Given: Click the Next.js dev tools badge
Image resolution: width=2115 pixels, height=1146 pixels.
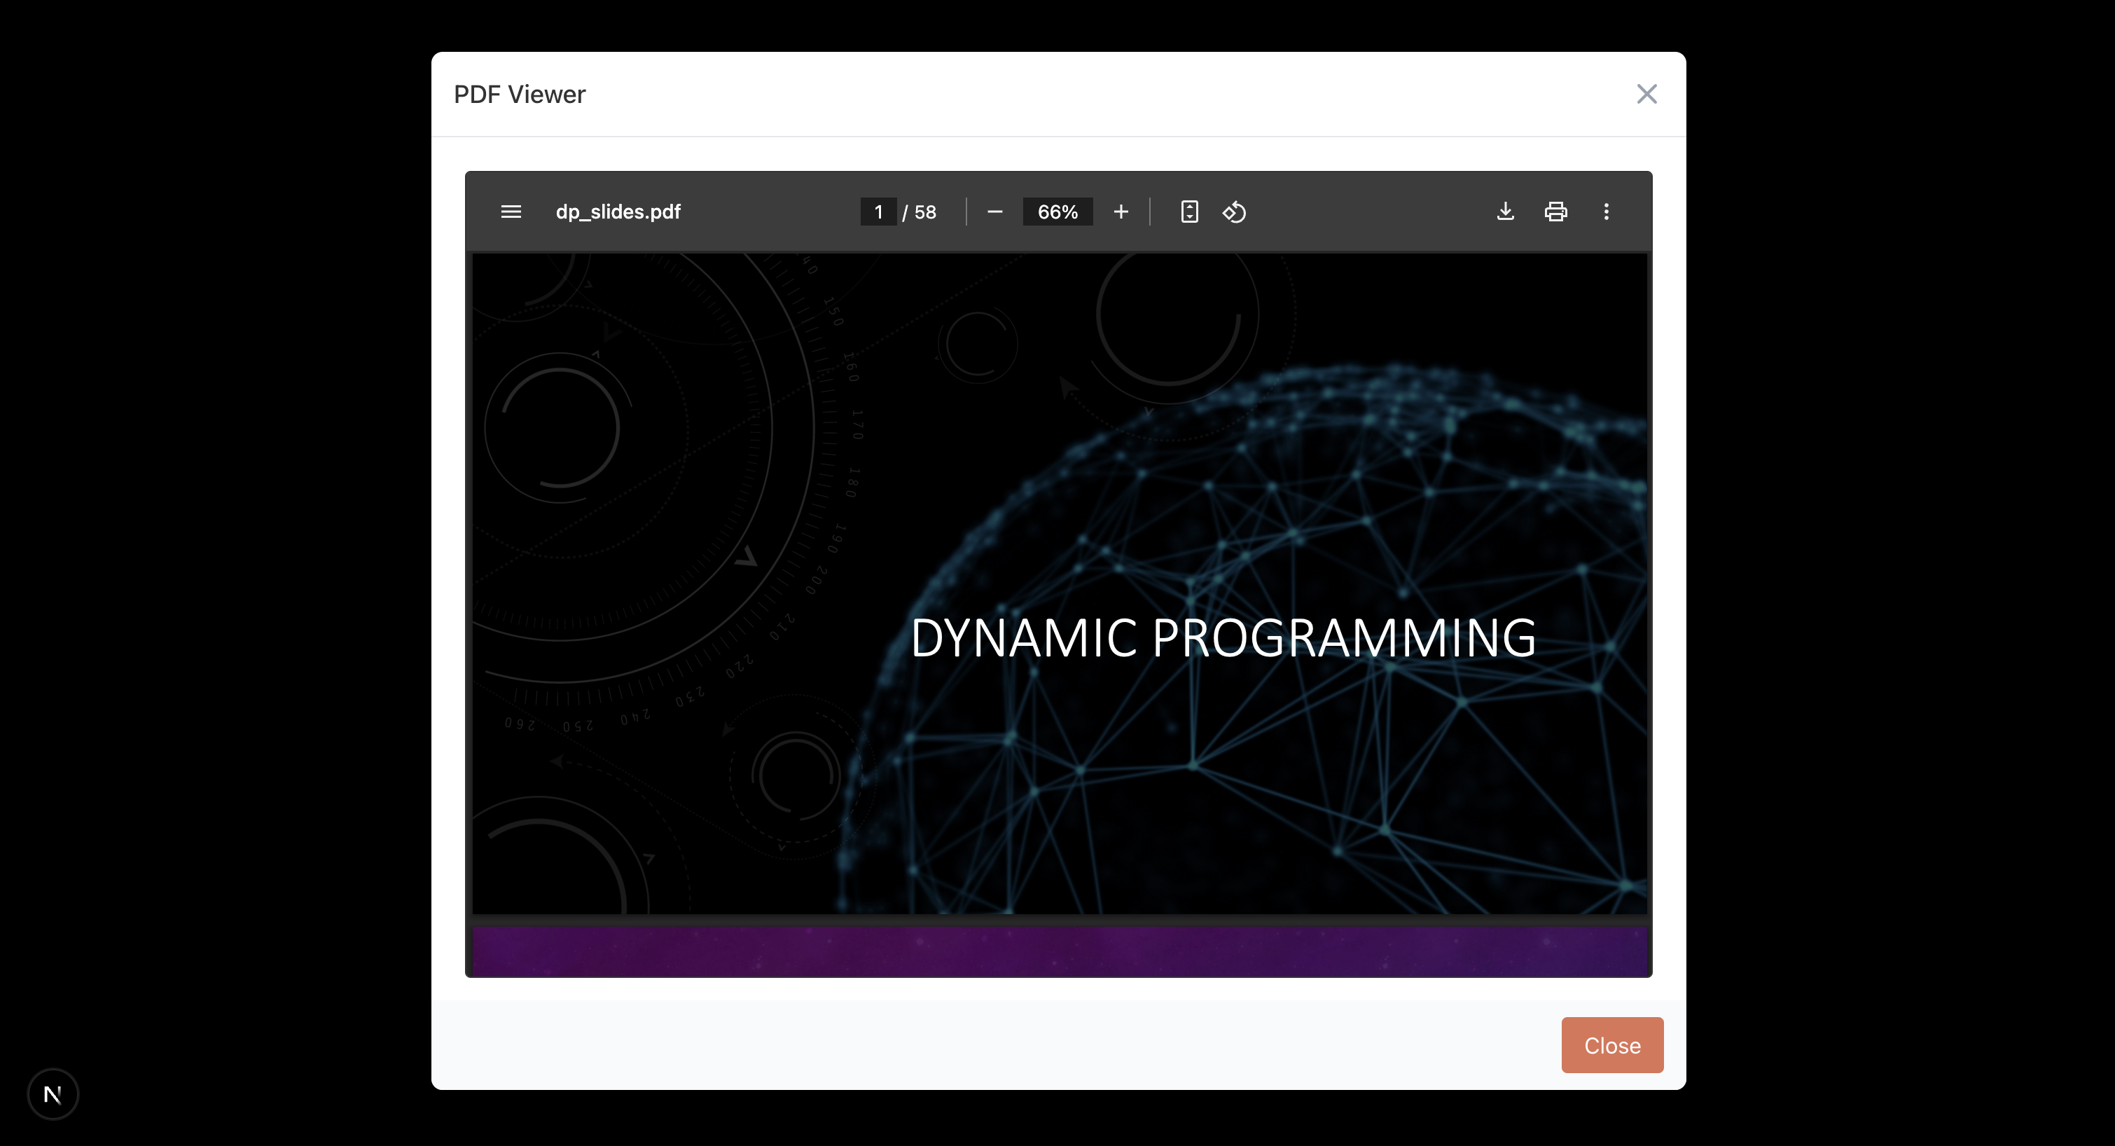Looking at the screenshot, I should [53, 1093].
